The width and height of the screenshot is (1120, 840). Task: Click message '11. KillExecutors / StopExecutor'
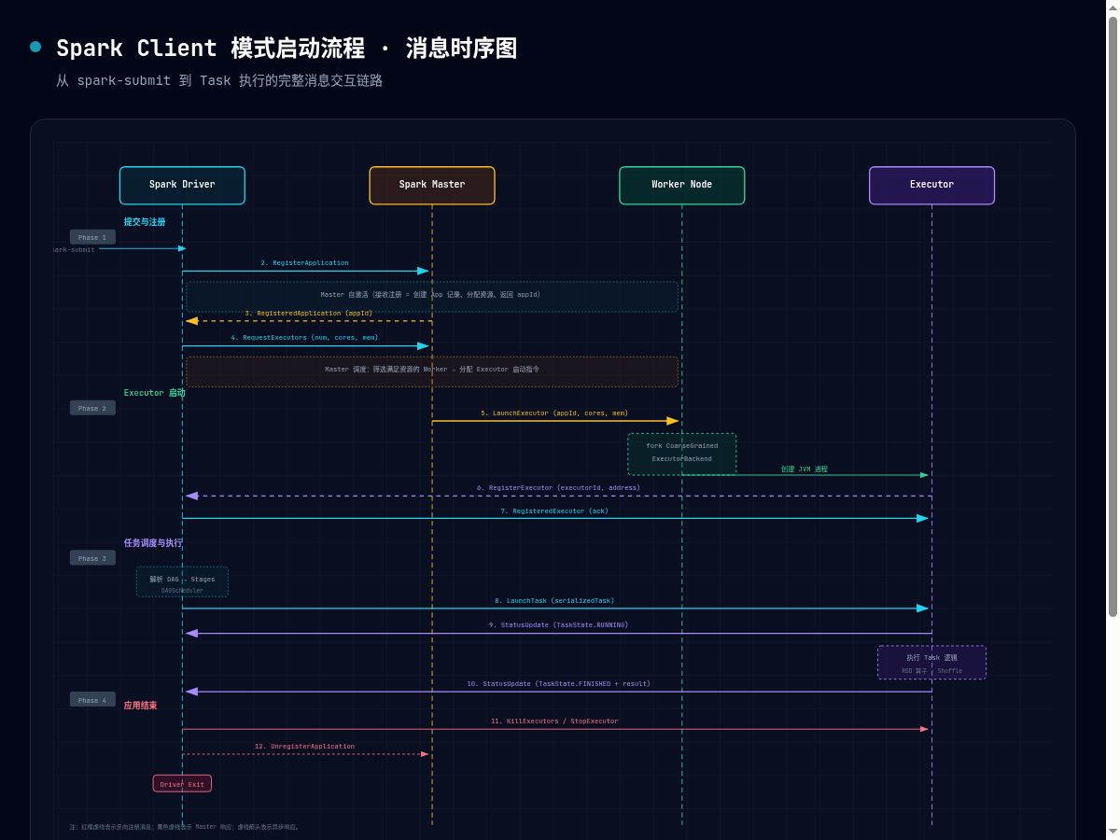(x=554, y=721)
